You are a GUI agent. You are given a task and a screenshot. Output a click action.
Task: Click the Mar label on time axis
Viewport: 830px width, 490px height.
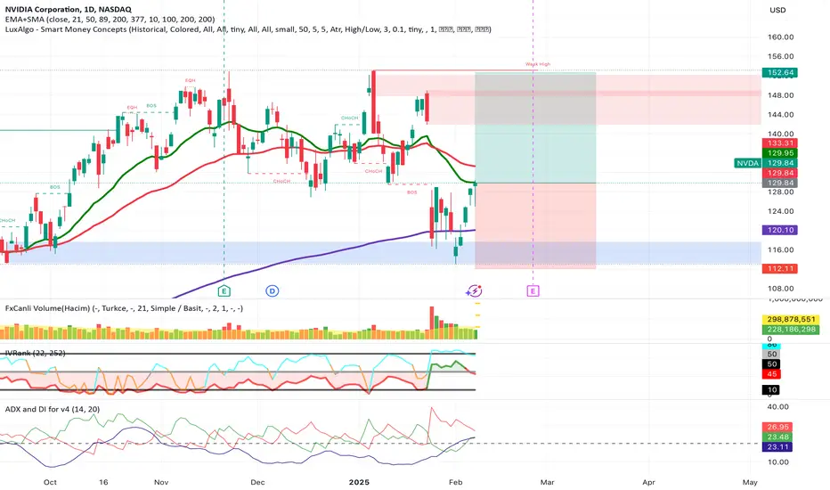(x=548, y=482)
